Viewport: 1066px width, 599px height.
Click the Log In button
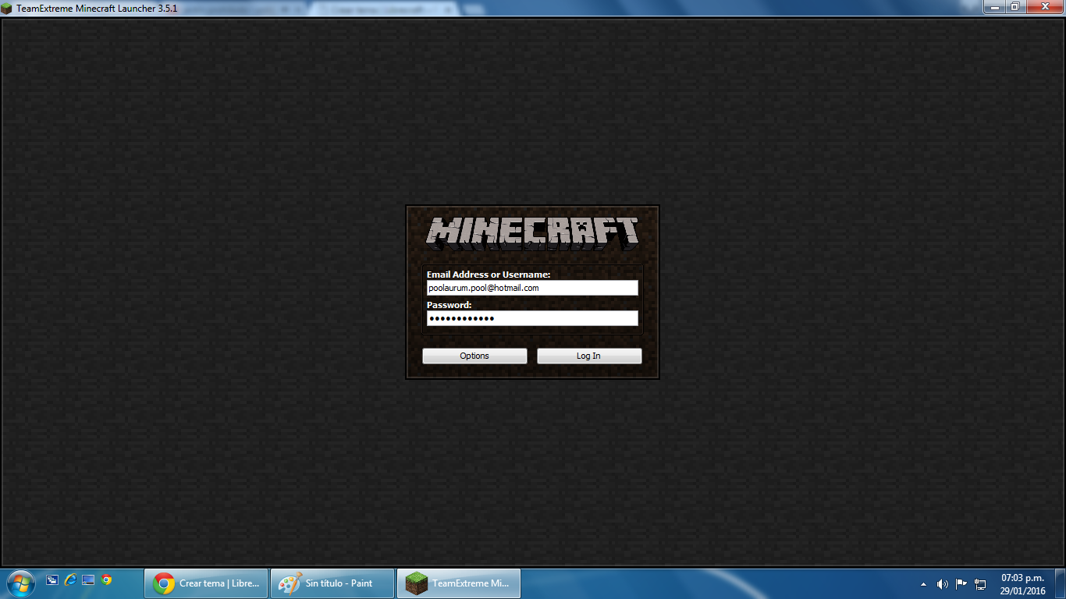click(x=589, y=356)
